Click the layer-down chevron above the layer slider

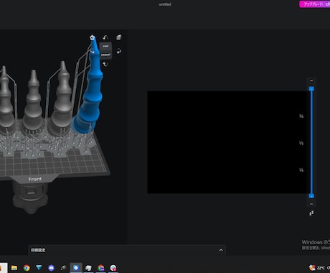(311, 80)
